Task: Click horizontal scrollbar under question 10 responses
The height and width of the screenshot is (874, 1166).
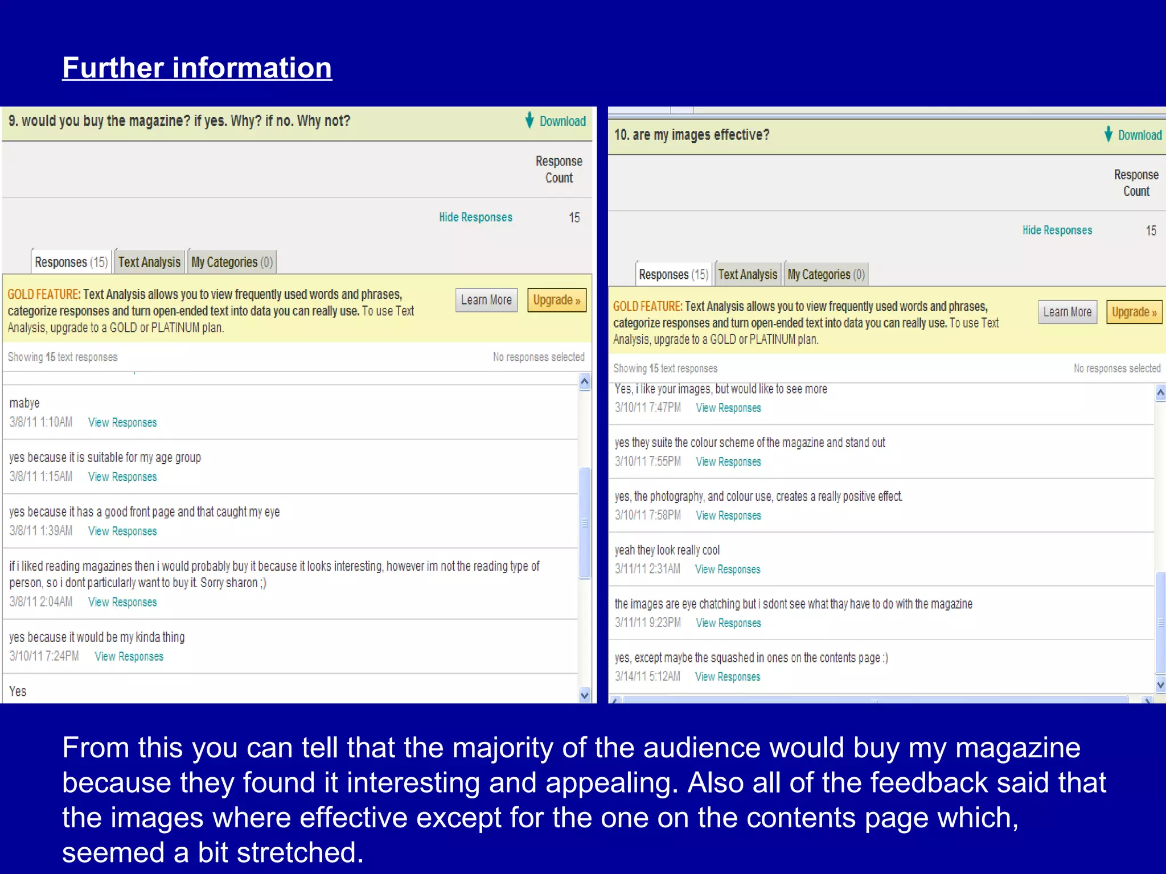Action: [874, 700]
